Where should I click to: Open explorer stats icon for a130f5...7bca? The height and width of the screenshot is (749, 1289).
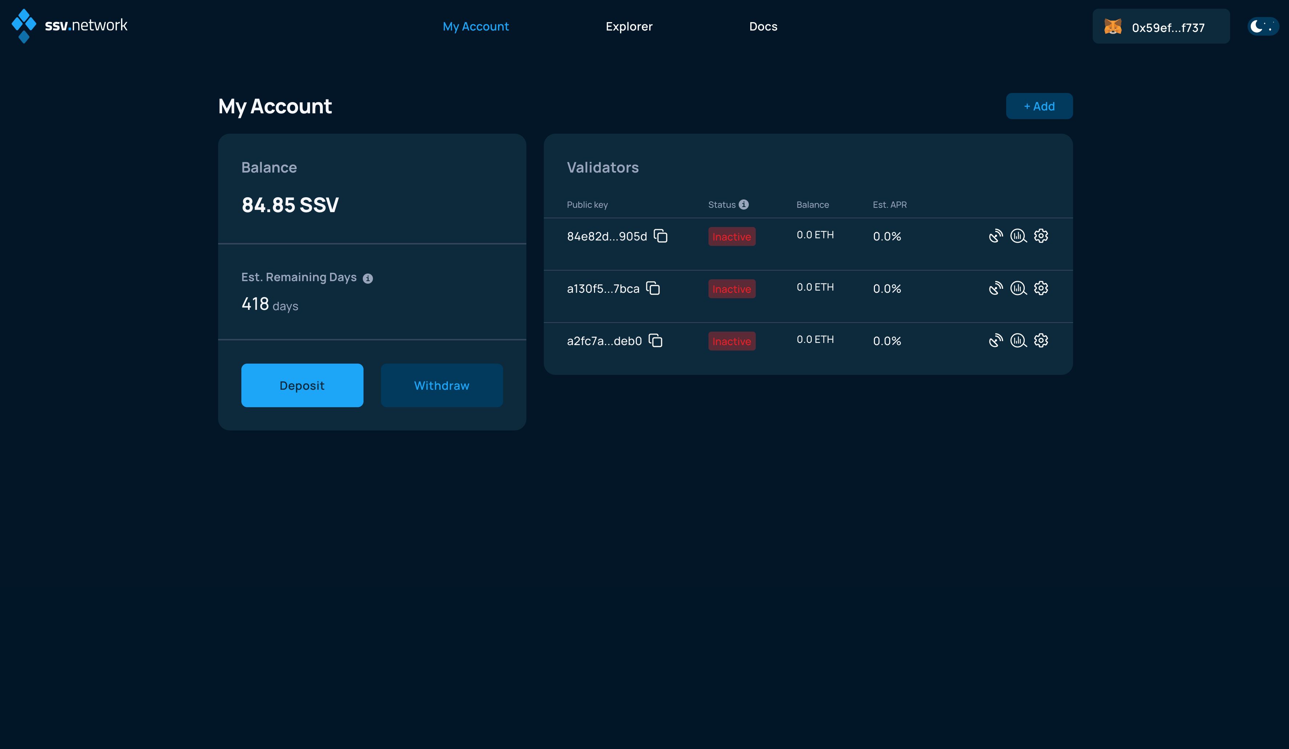click(1019, 288)
